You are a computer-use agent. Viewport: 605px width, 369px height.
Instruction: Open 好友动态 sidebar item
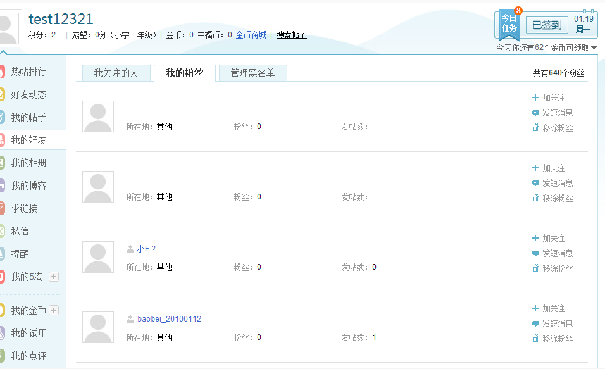click(x=28, y=94)
